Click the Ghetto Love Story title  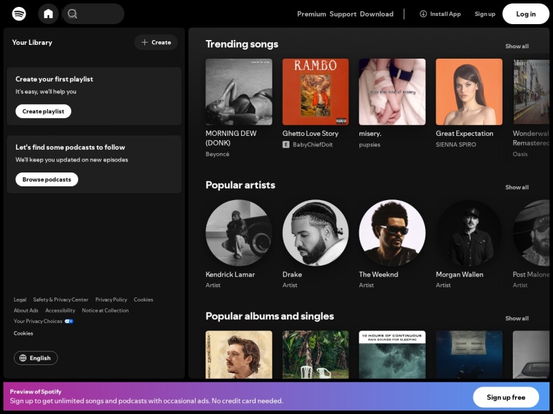click(310, 133)
